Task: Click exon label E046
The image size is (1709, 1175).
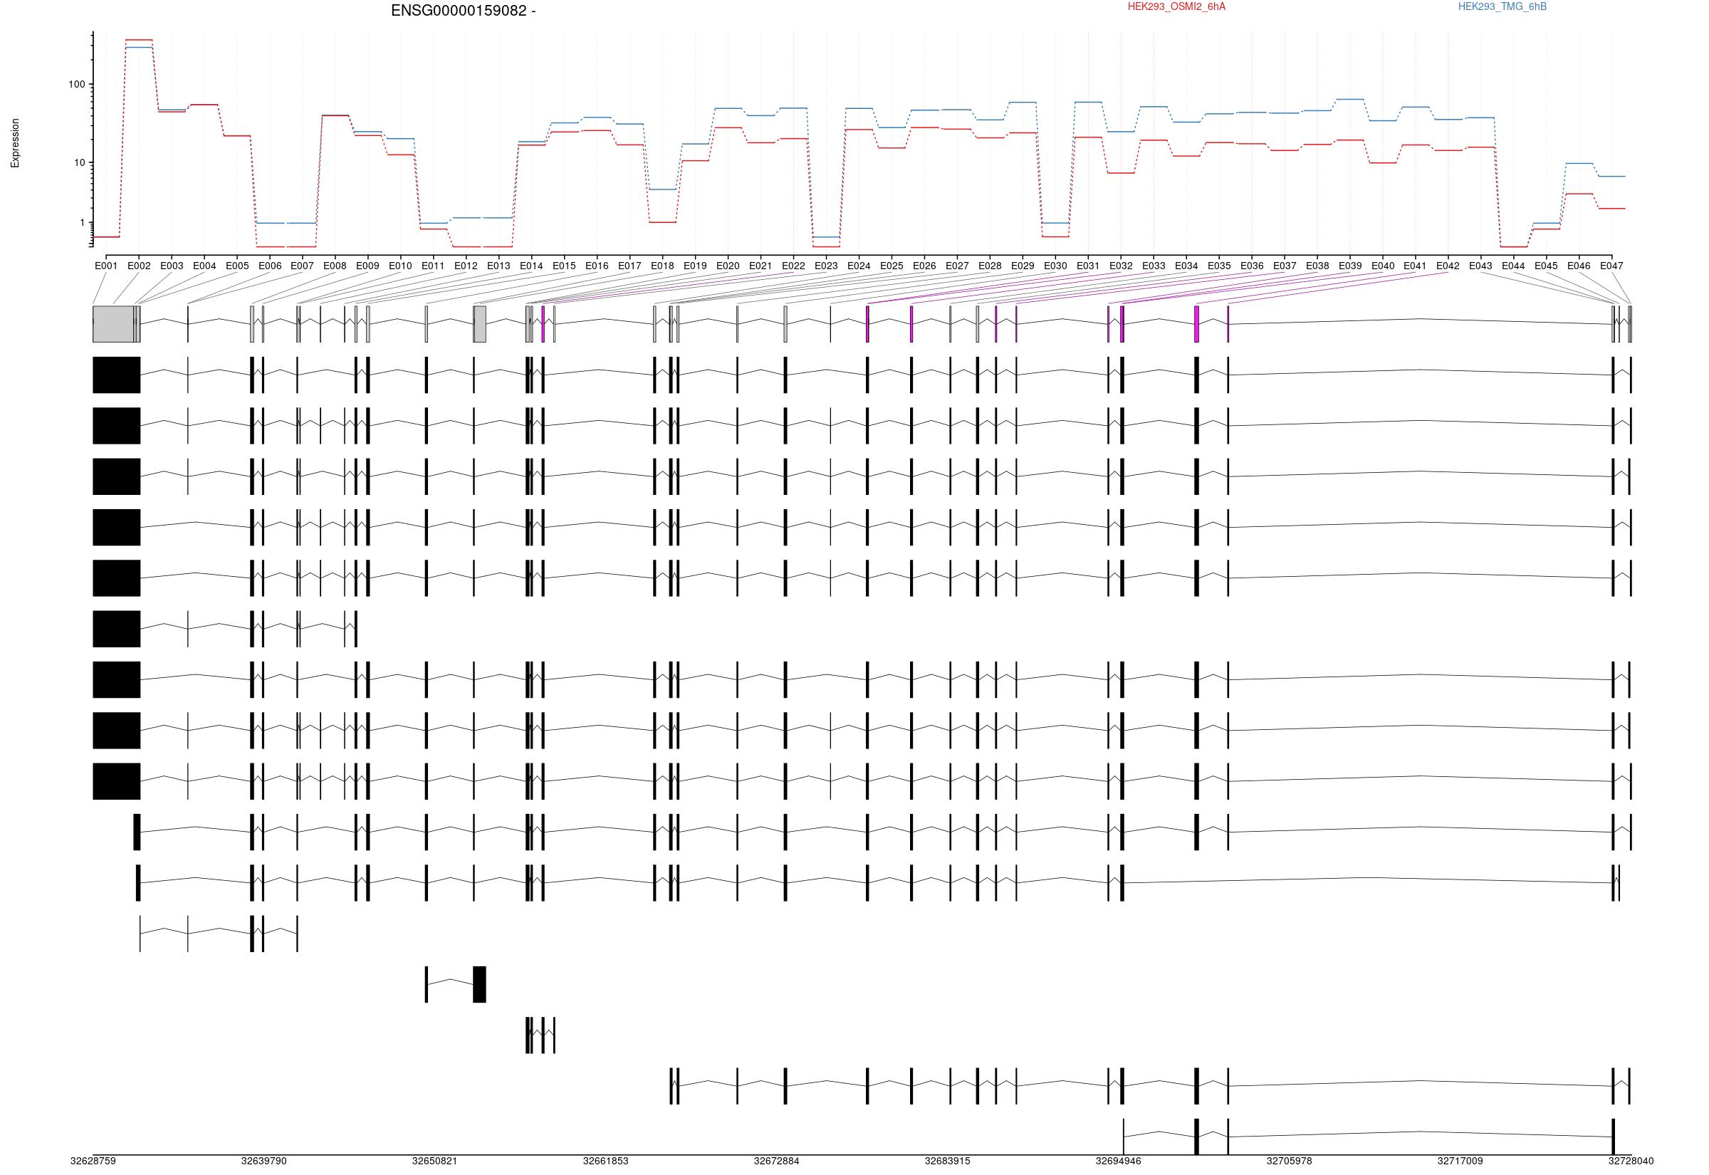Action: (1579, 266)
